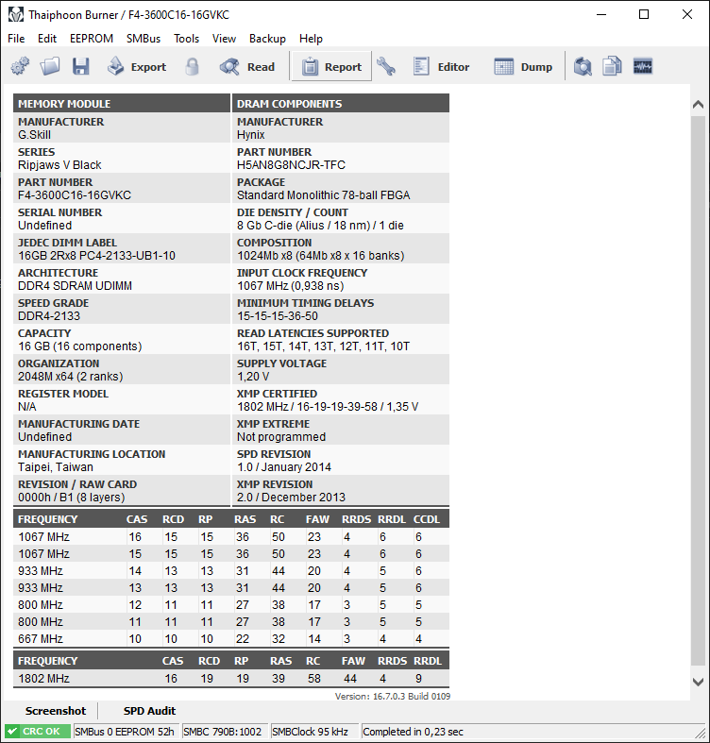The image size is (710, 743).
Task: Open the Help menu
Action: click(311, 39)
